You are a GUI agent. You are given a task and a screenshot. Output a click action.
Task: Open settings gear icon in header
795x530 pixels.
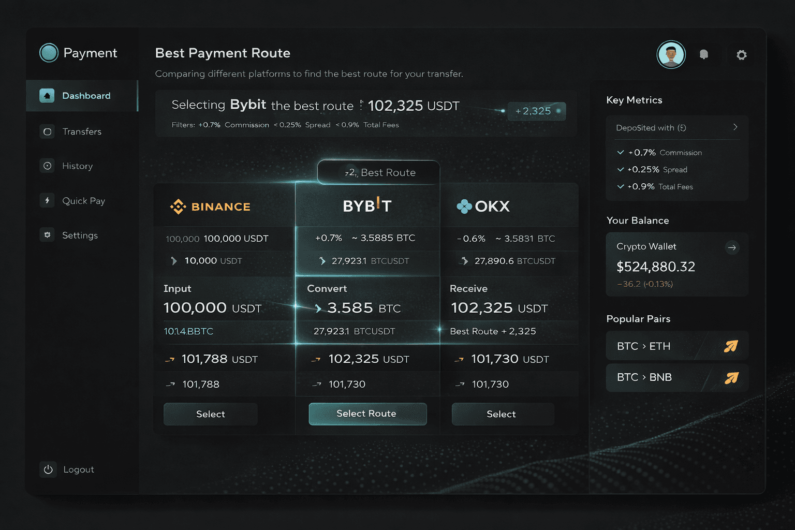click(742, 55)
